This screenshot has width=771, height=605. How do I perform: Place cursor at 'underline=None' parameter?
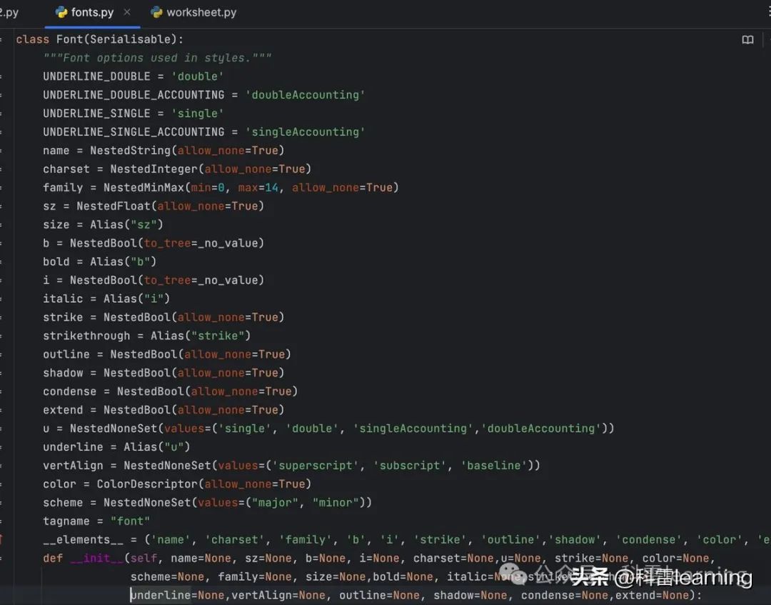(x=178, y=595)
